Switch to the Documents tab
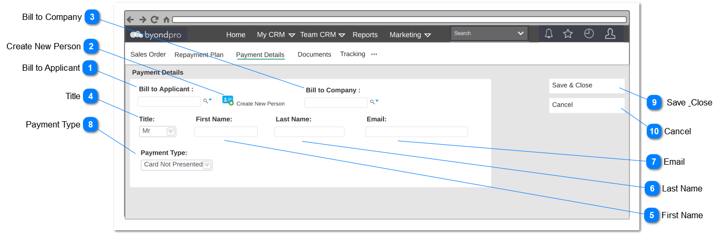 pos(314,54)
